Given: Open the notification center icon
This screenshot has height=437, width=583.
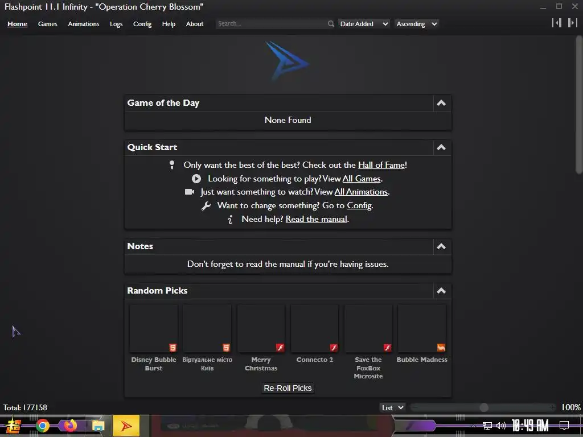Looking at the screenshot, I should click(x=564, y=426).
